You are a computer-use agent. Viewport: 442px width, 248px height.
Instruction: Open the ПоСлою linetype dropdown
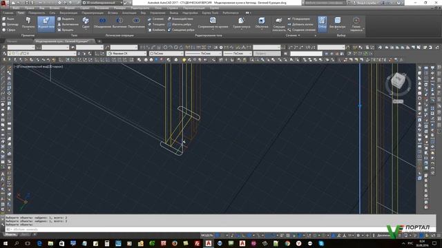203,54
